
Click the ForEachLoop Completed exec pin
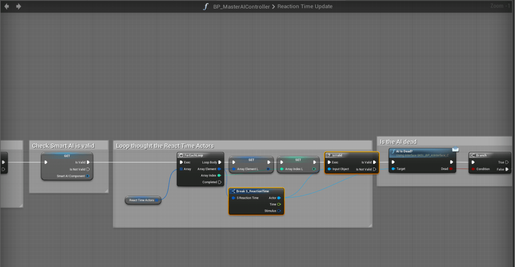pyautogui.click(x=219, y=182)
